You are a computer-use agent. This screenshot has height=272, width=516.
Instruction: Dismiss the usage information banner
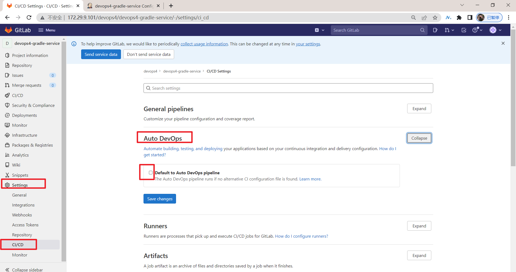coord(503,43)
